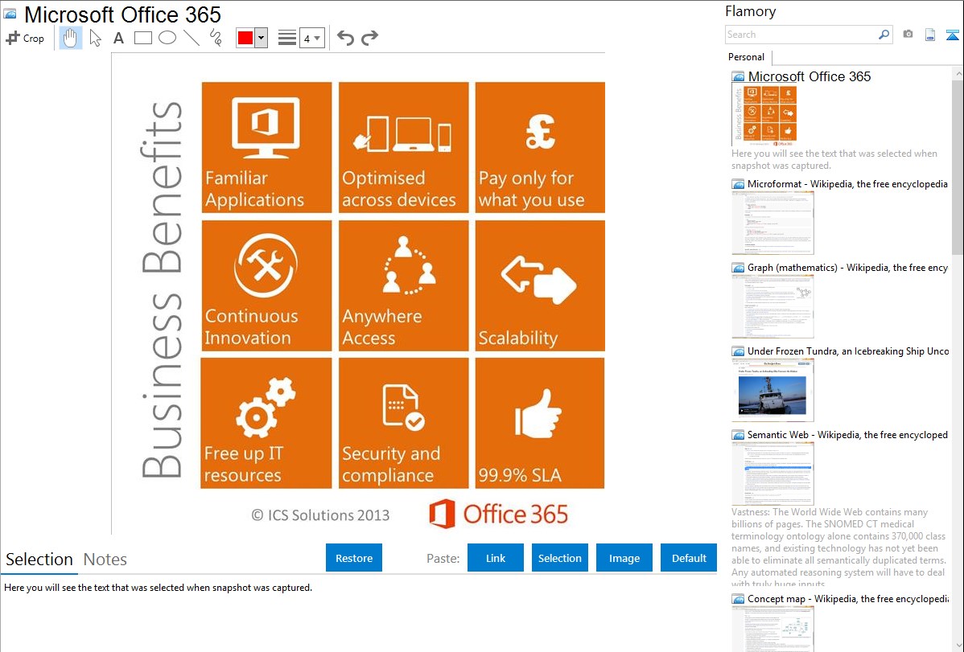This screenshot has height=652, width=964.
Task: Click the blue collapse-panel triangle icon
Action: coord(952,35)
